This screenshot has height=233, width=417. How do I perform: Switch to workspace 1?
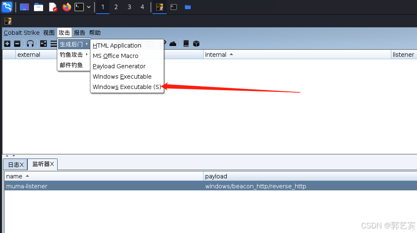pyautogui.click(x=103, y=7)
